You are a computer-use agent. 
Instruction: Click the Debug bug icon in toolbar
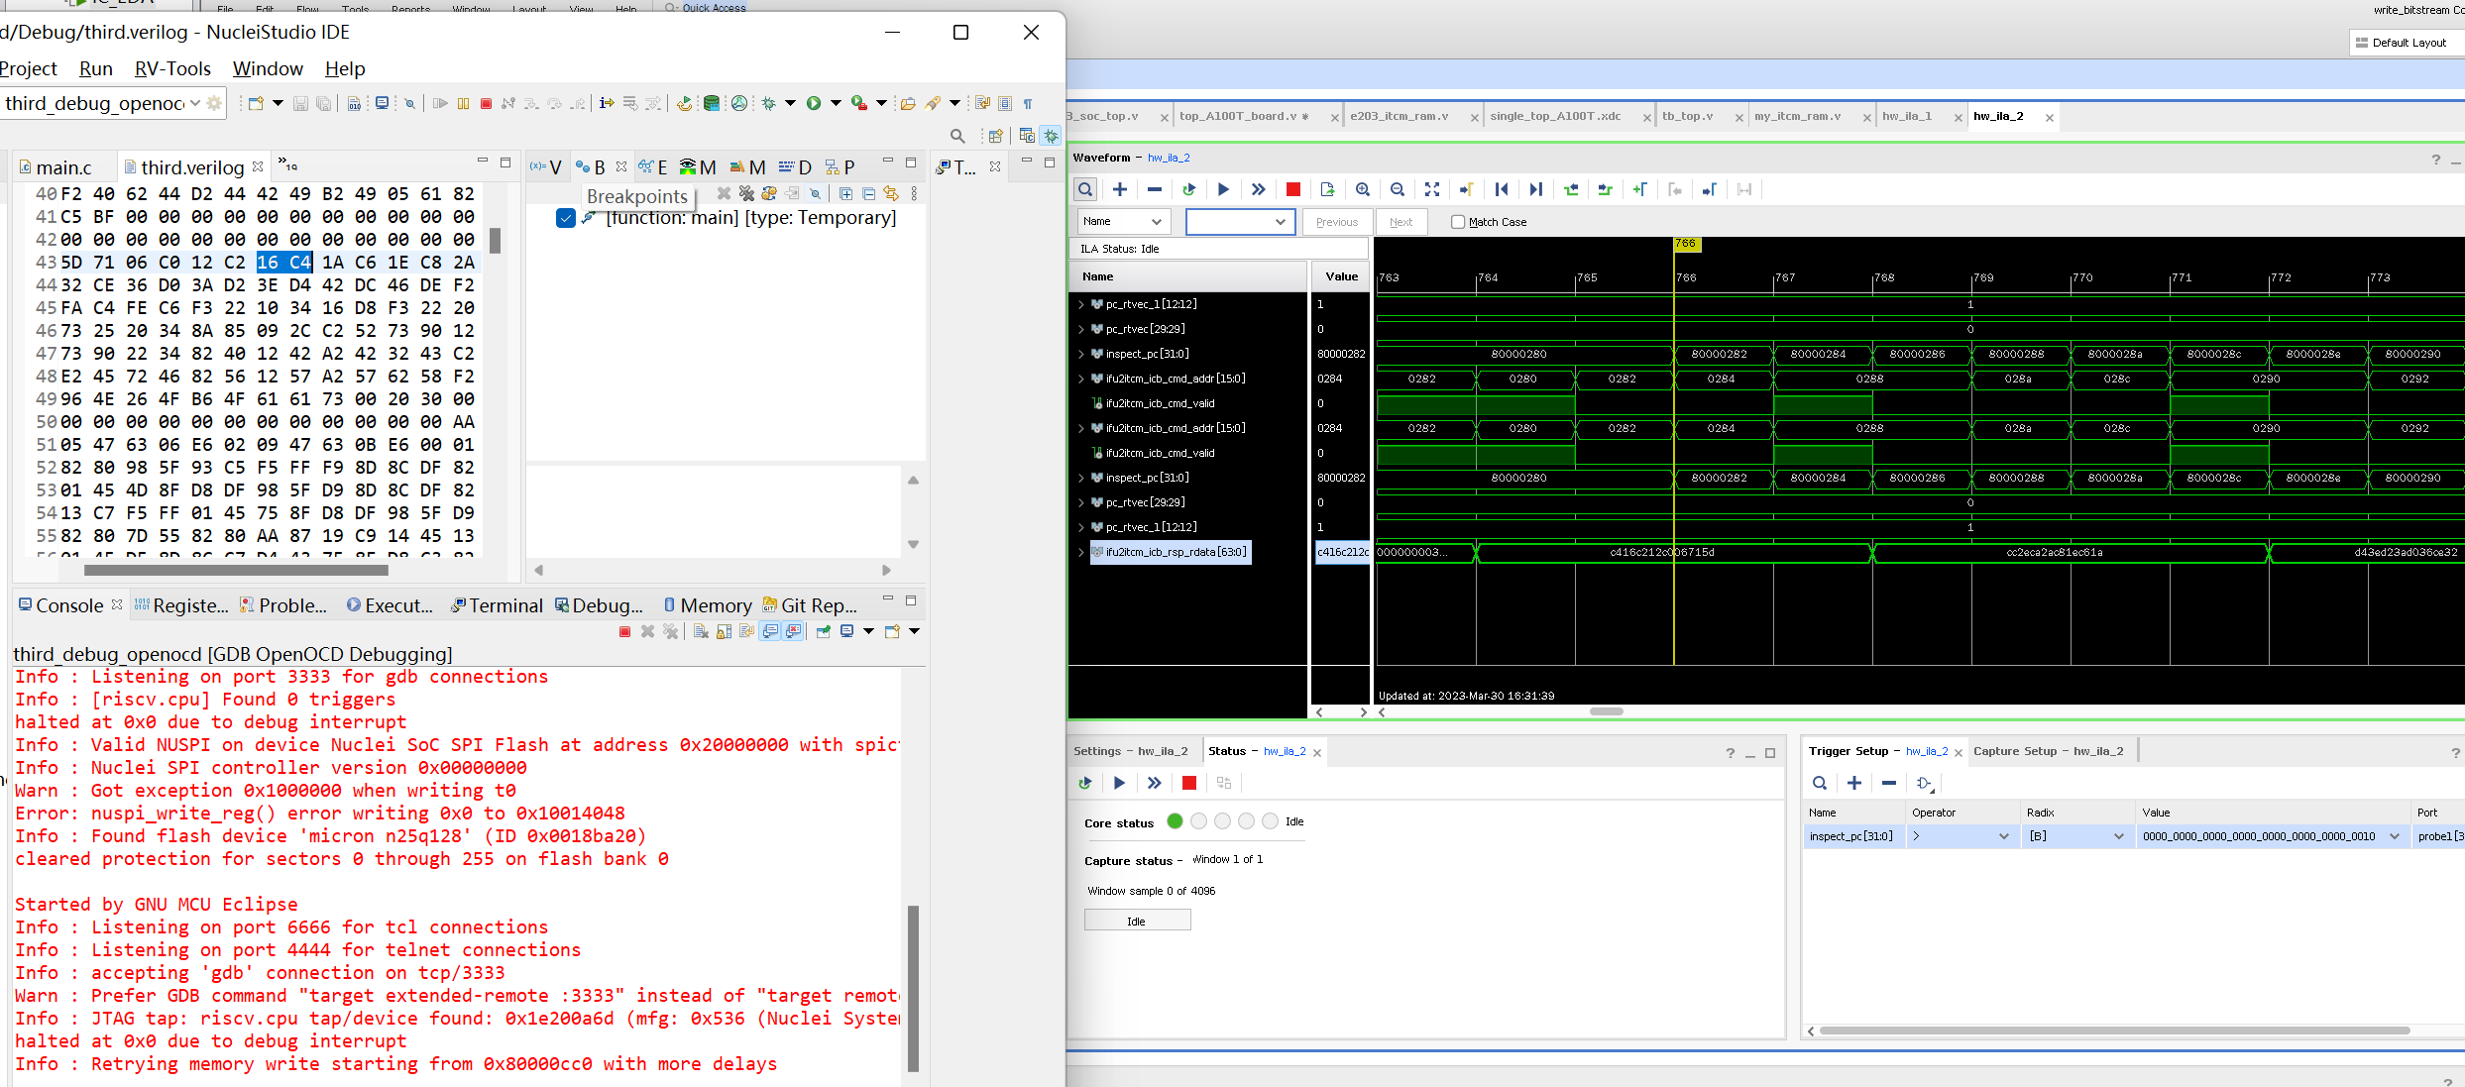click(769, 103)
